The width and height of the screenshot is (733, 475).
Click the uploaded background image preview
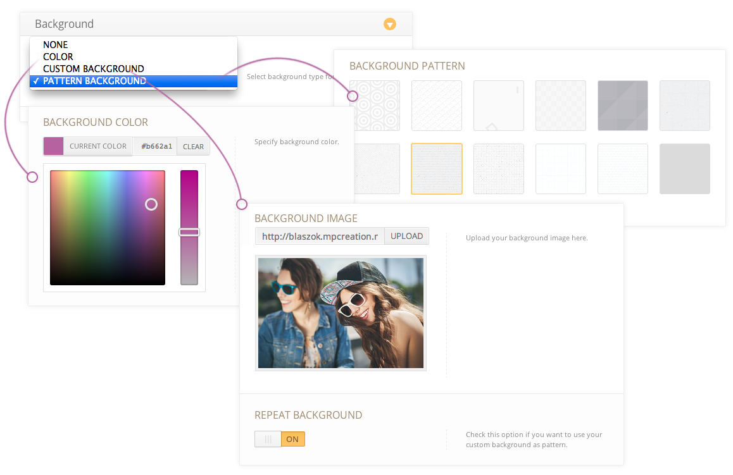341,312
